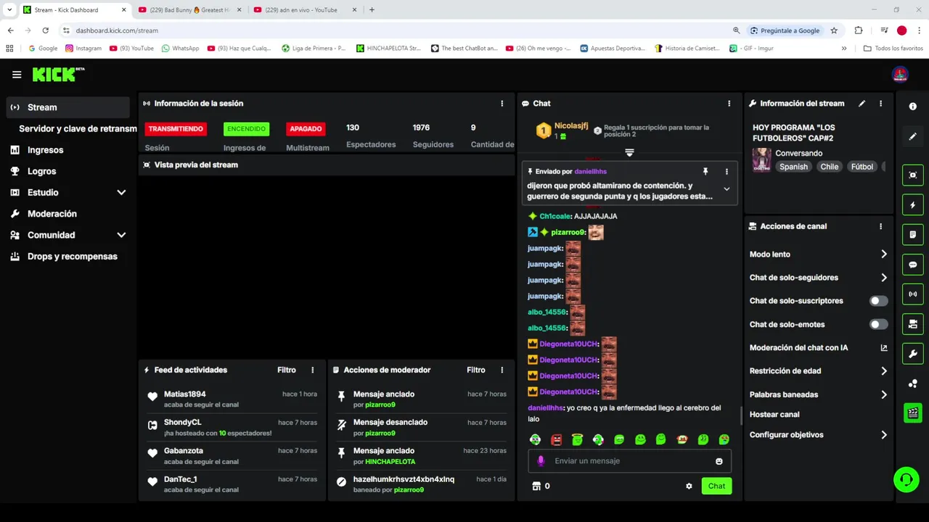
Task: Click the green Chat send button
Action: click(716, 486)
